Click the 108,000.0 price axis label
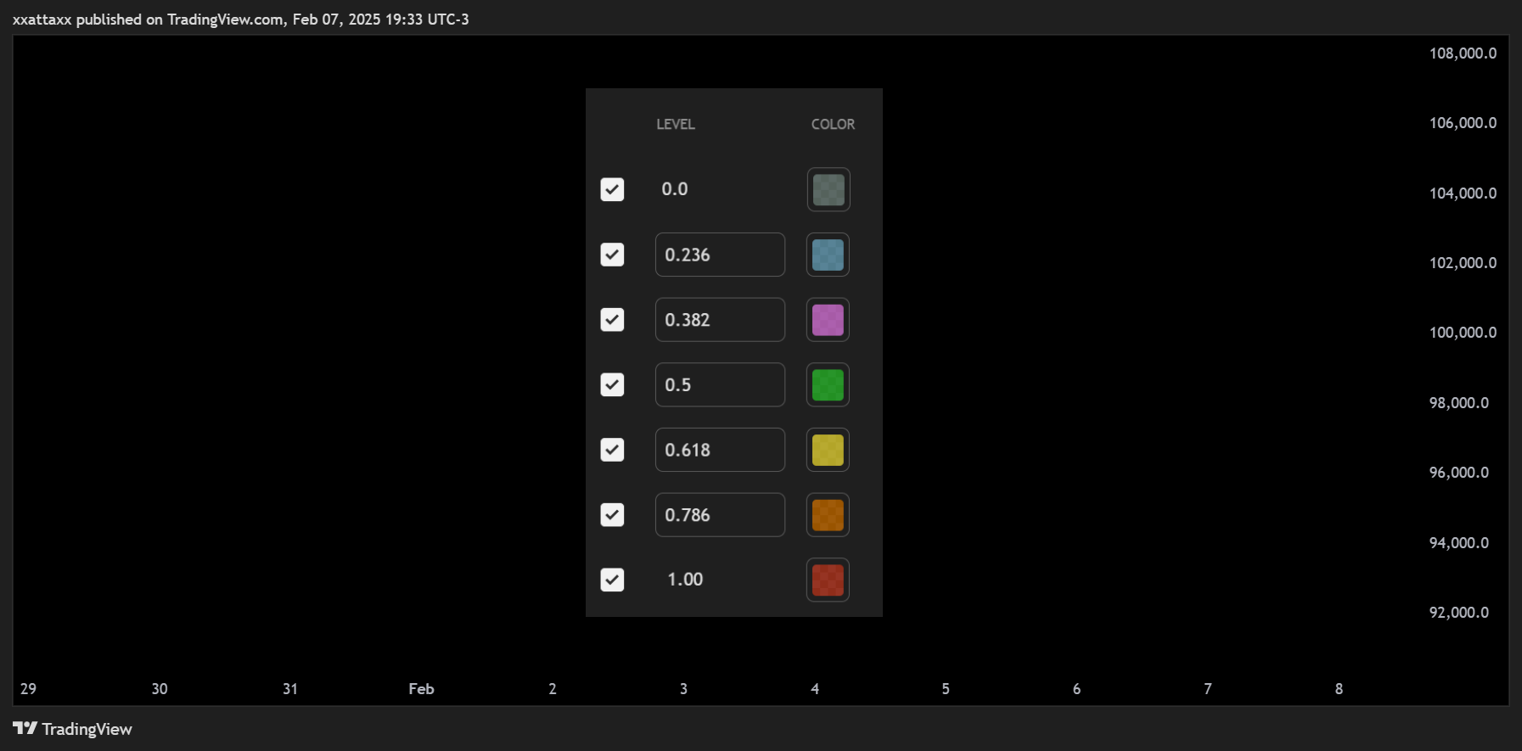 pos(1463,53)
